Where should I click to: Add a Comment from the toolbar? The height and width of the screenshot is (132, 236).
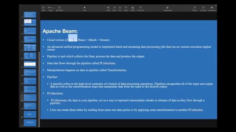pos(140,9)
